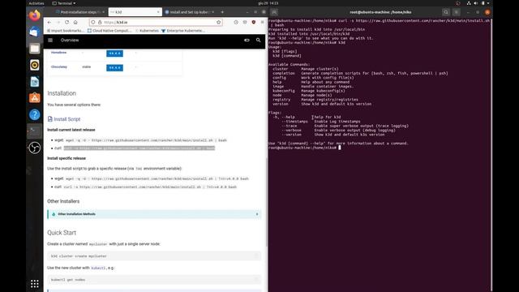The height and width of the screenshot is (292, 519).
Task: Open the terminal window hamburger menu
Action: (x=456, y=12)
